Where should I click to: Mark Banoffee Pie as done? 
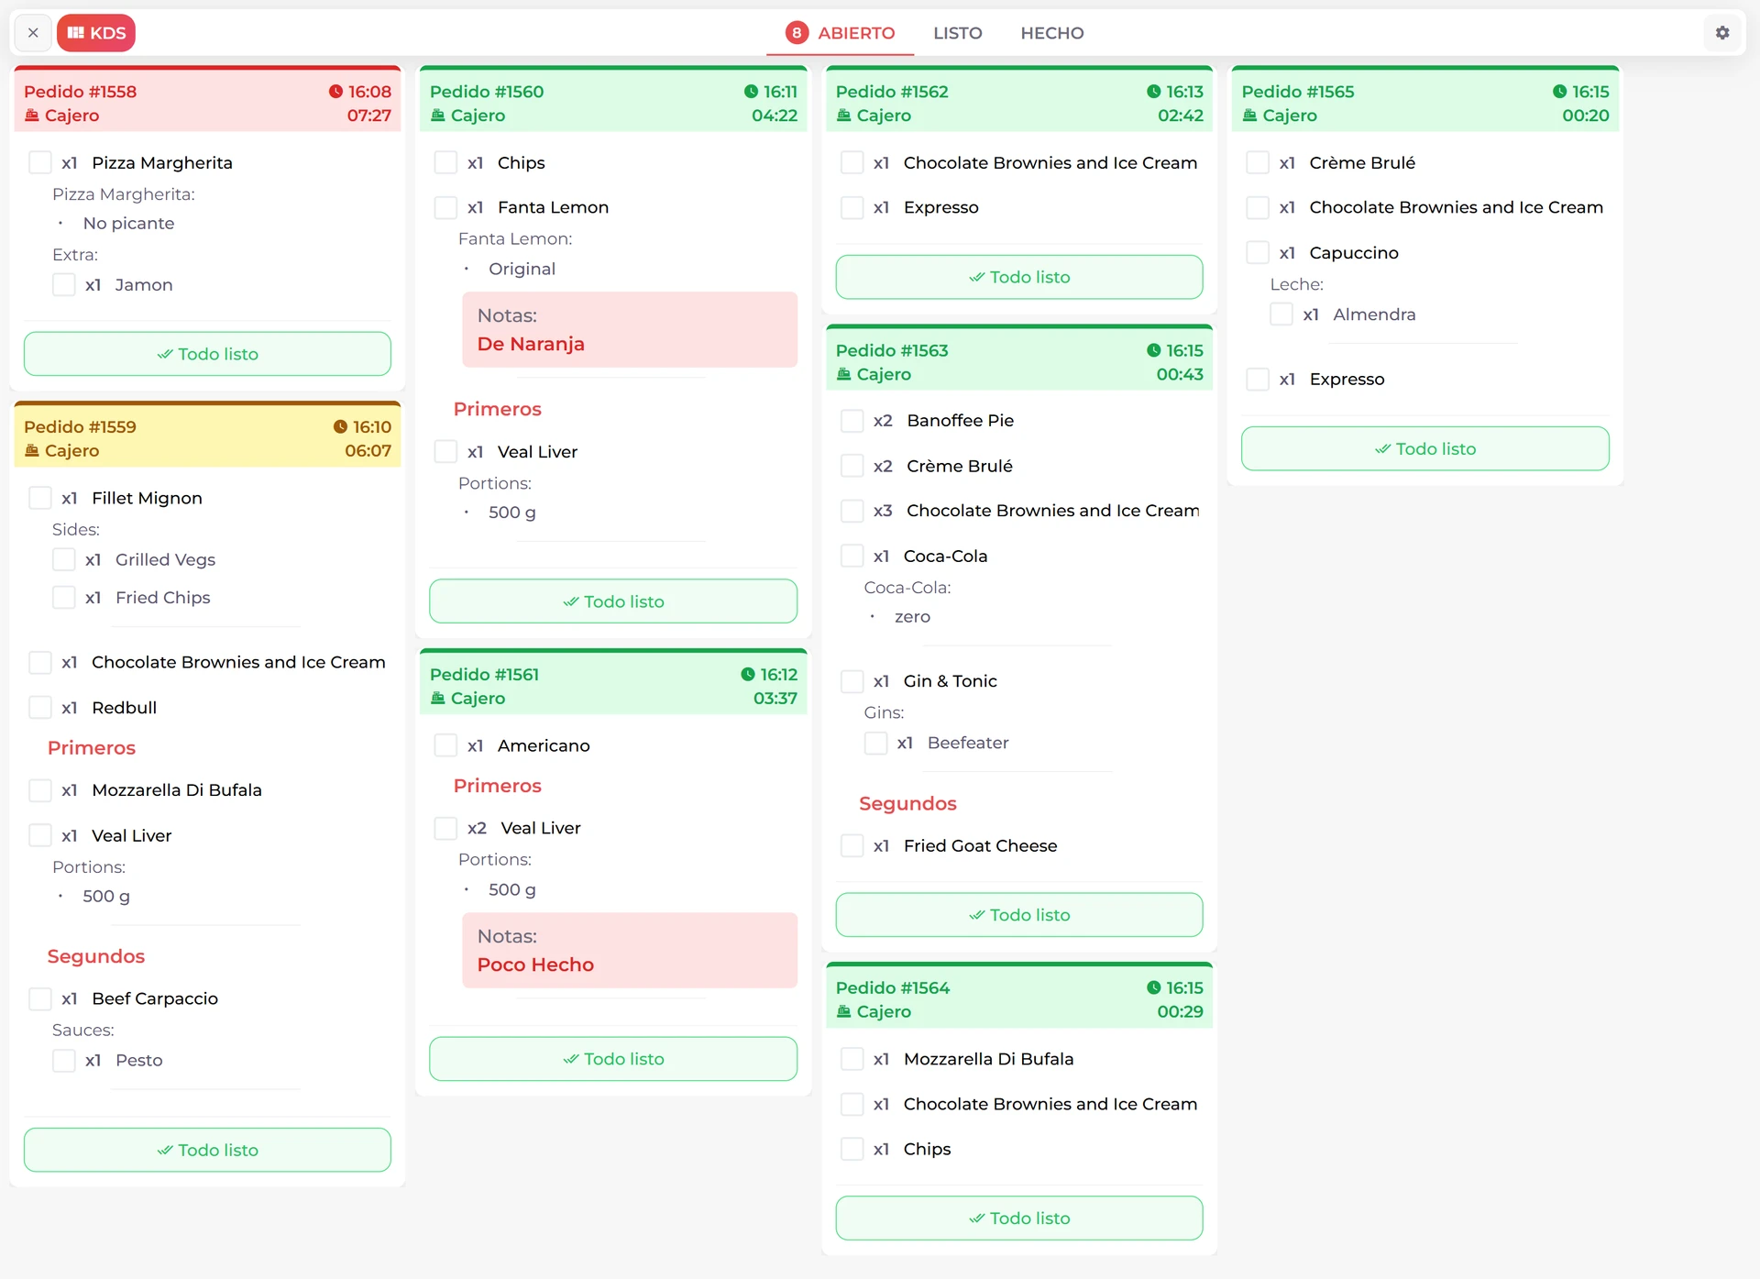[x=852, y=421]
